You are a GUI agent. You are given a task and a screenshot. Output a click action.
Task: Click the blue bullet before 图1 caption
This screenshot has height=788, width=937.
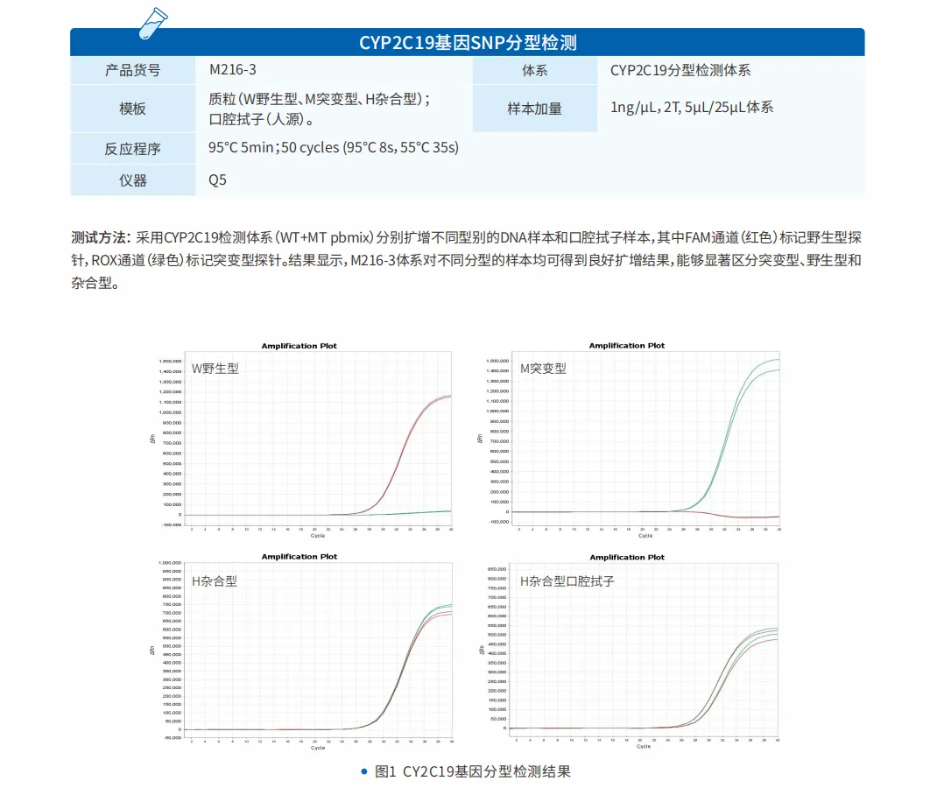(363, 771)
